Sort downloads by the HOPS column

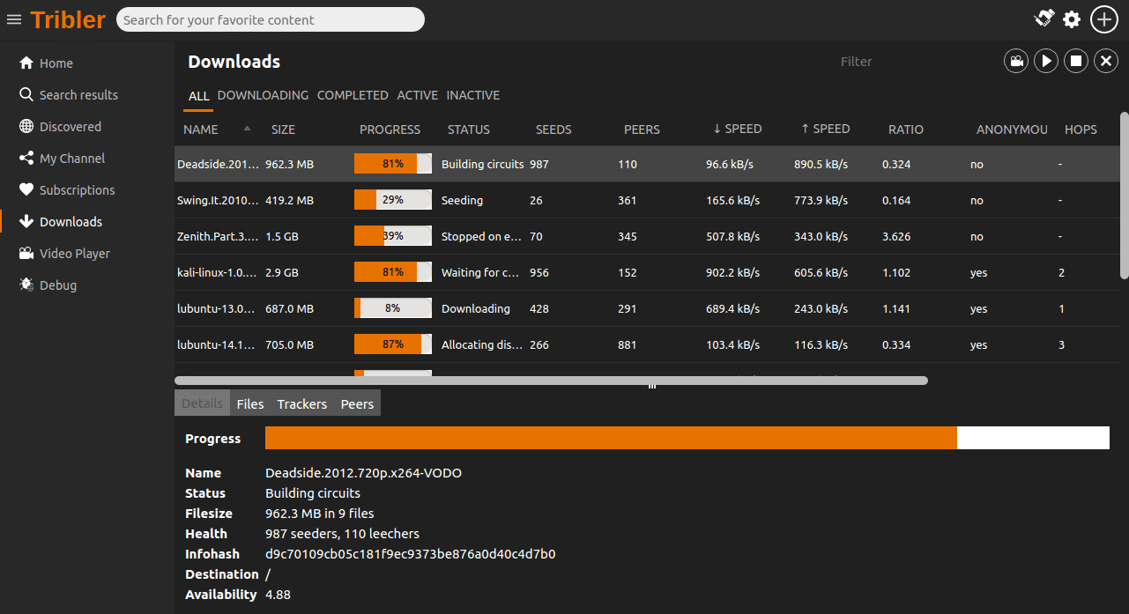click(1087, 129)
